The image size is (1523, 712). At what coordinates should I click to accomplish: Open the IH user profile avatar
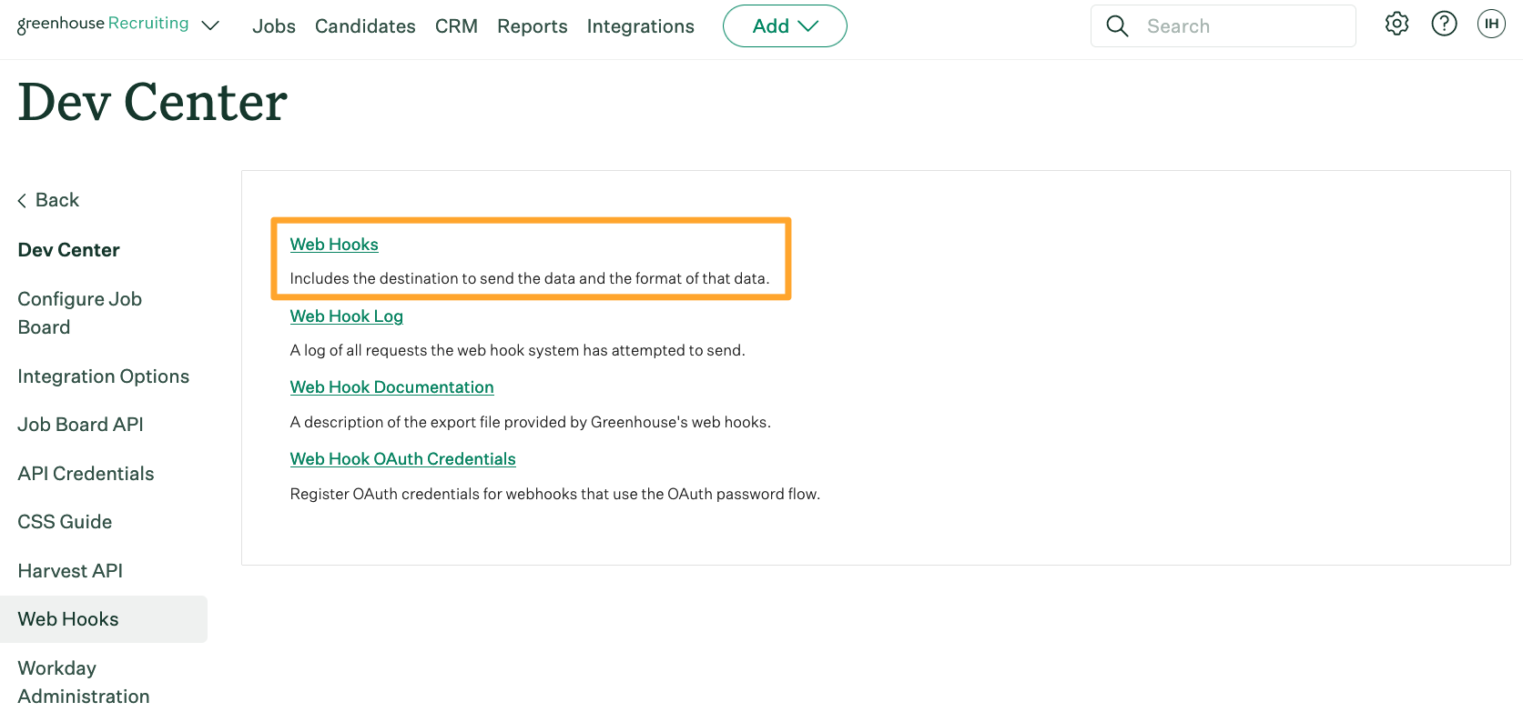[x=1491, y=24]
